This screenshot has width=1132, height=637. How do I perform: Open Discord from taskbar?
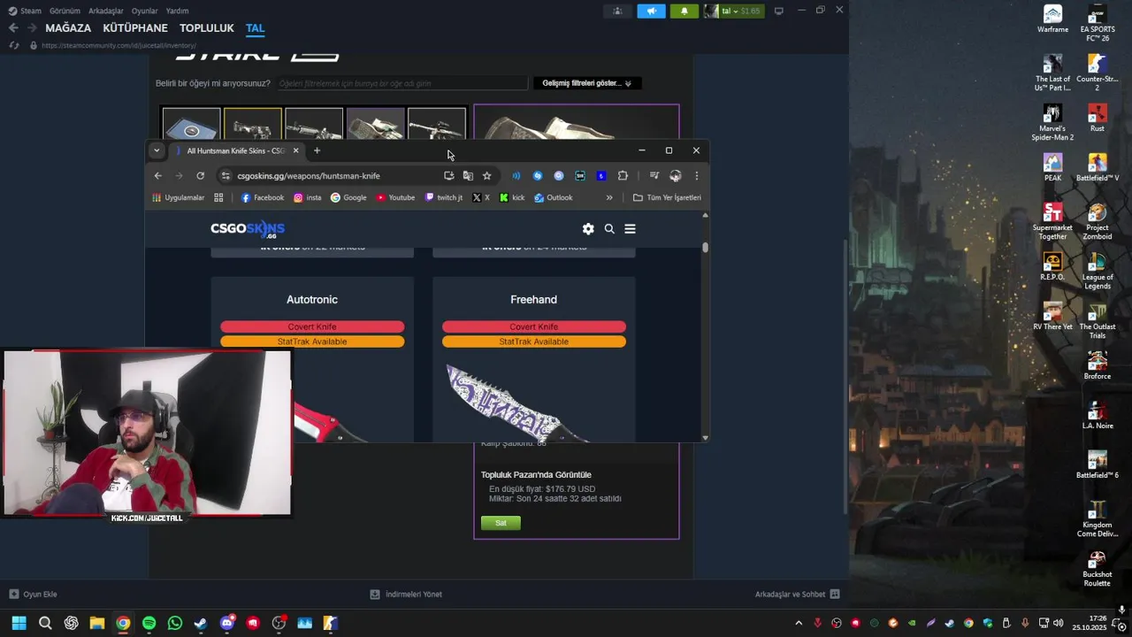(x=226, y=623)
